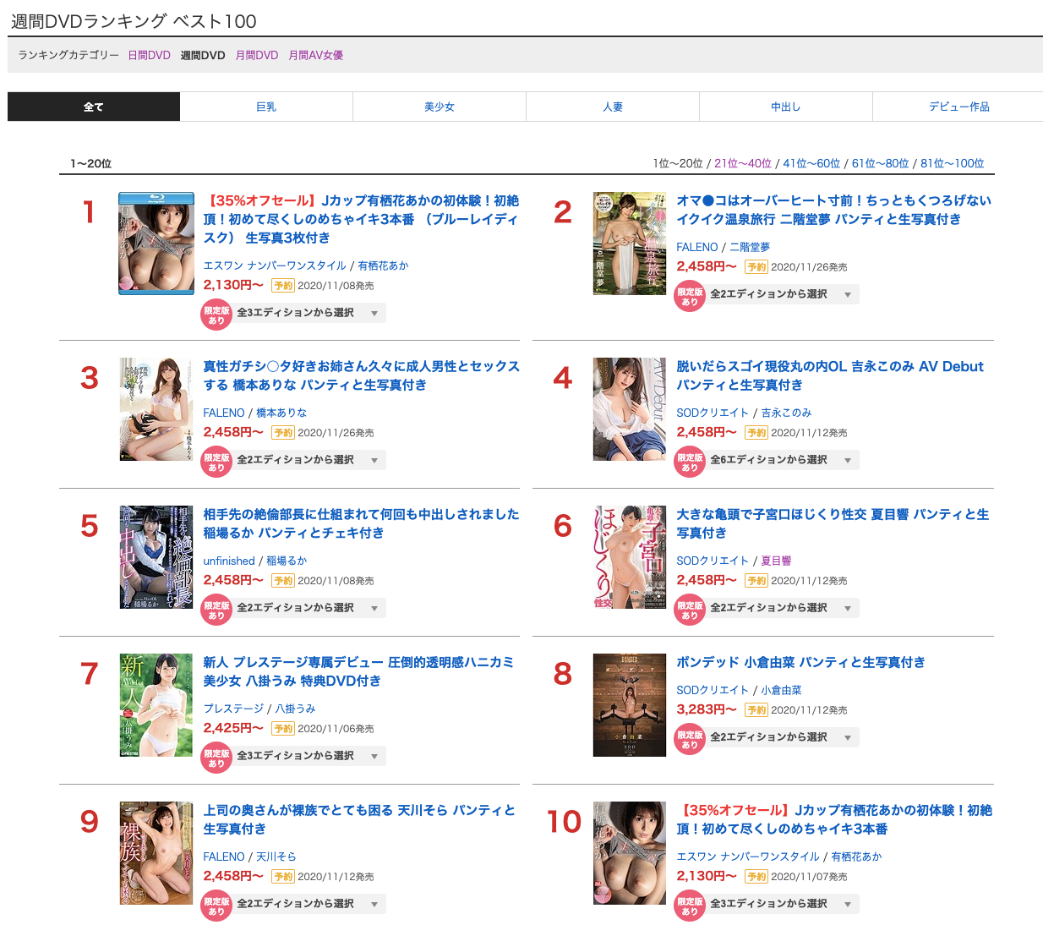Screen dimensions: 1043x925
Task: Click the 予約 tag on 夏目響's item
Action: (x=756, y=581)
